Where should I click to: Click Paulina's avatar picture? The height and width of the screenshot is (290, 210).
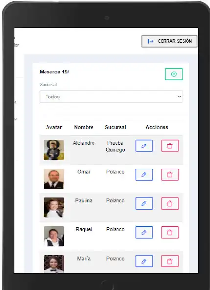[x=54, y=208]
